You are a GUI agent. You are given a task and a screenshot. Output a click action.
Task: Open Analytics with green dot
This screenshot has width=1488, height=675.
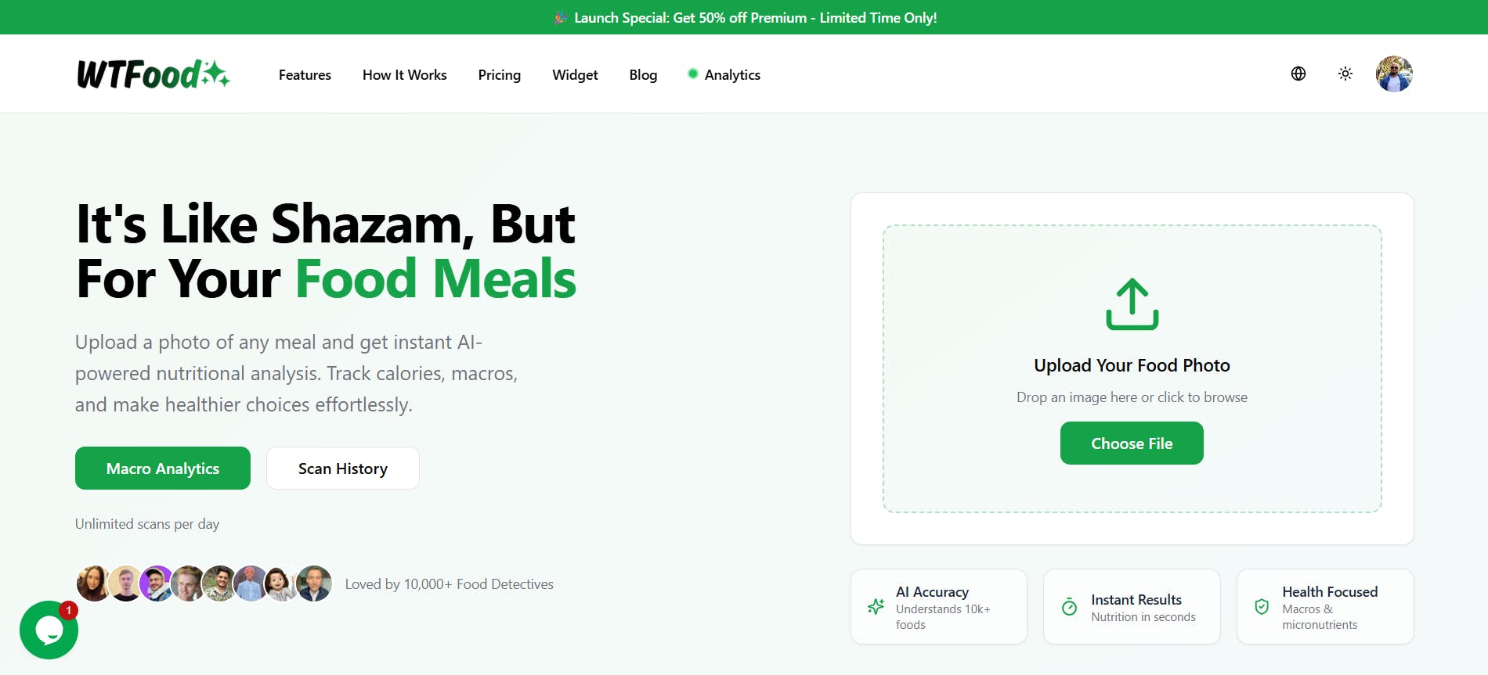click(724, 75)
